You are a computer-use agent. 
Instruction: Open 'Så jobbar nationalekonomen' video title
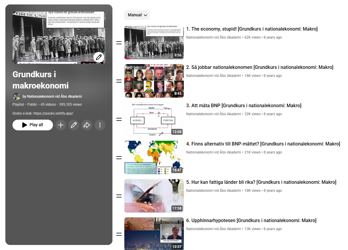coord(259,67)
